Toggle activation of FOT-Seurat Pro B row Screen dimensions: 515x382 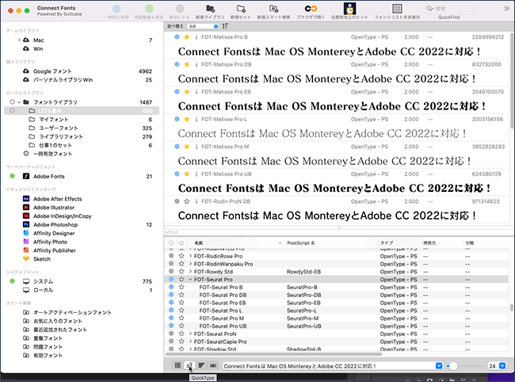pyautogui.click(x=171, y=287)
